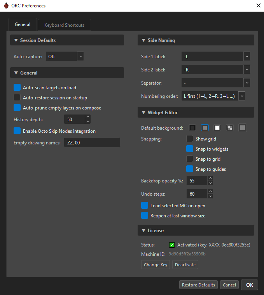
Task: Toggle Auto-prune empty layers on compose
Action: pos(17,108)
